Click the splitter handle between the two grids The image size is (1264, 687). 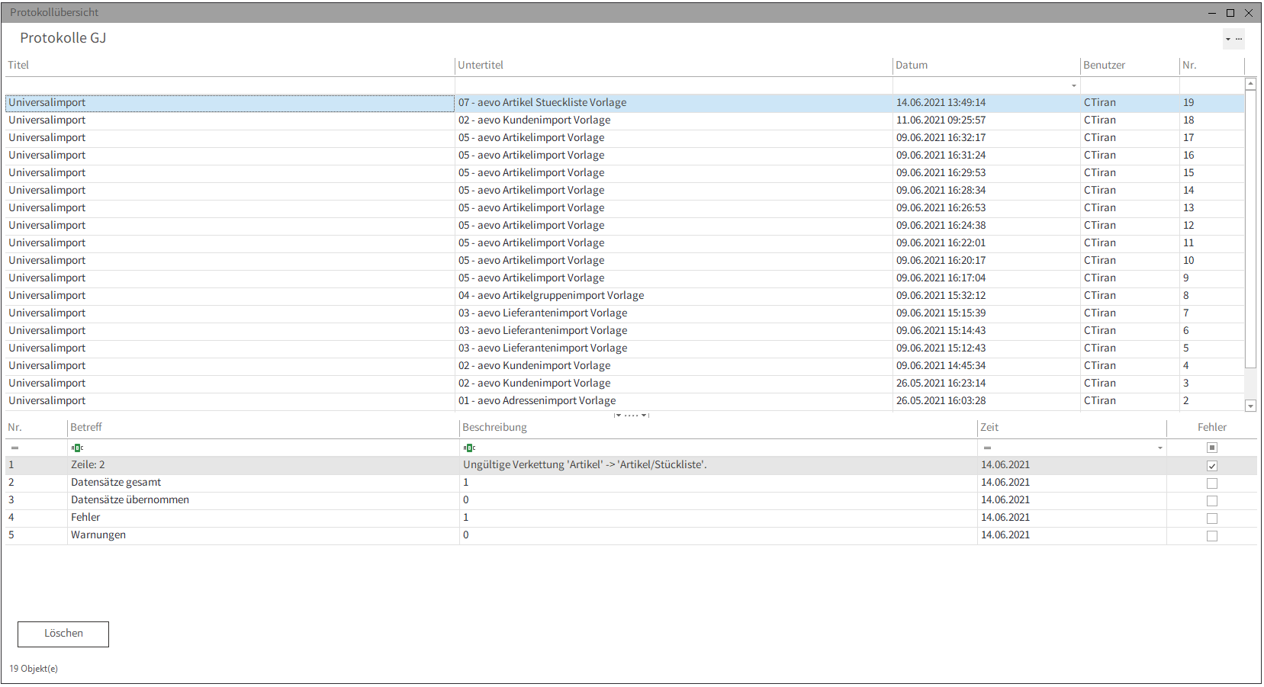click(x=632, y=415)
